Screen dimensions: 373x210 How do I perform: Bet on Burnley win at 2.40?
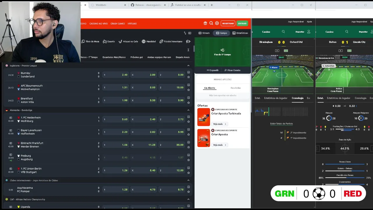point(116,75)
